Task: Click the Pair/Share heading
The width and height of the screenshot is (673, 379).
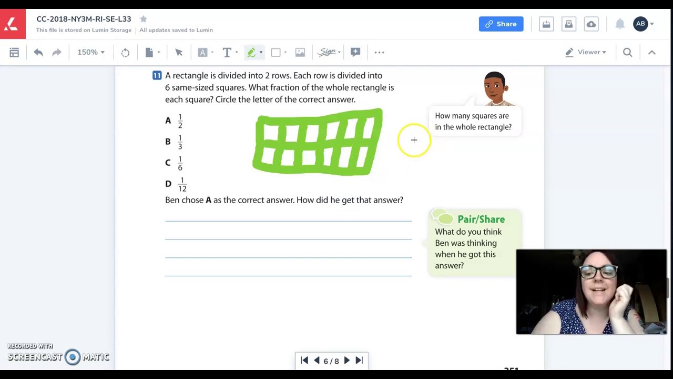Action: click(481, 219)
